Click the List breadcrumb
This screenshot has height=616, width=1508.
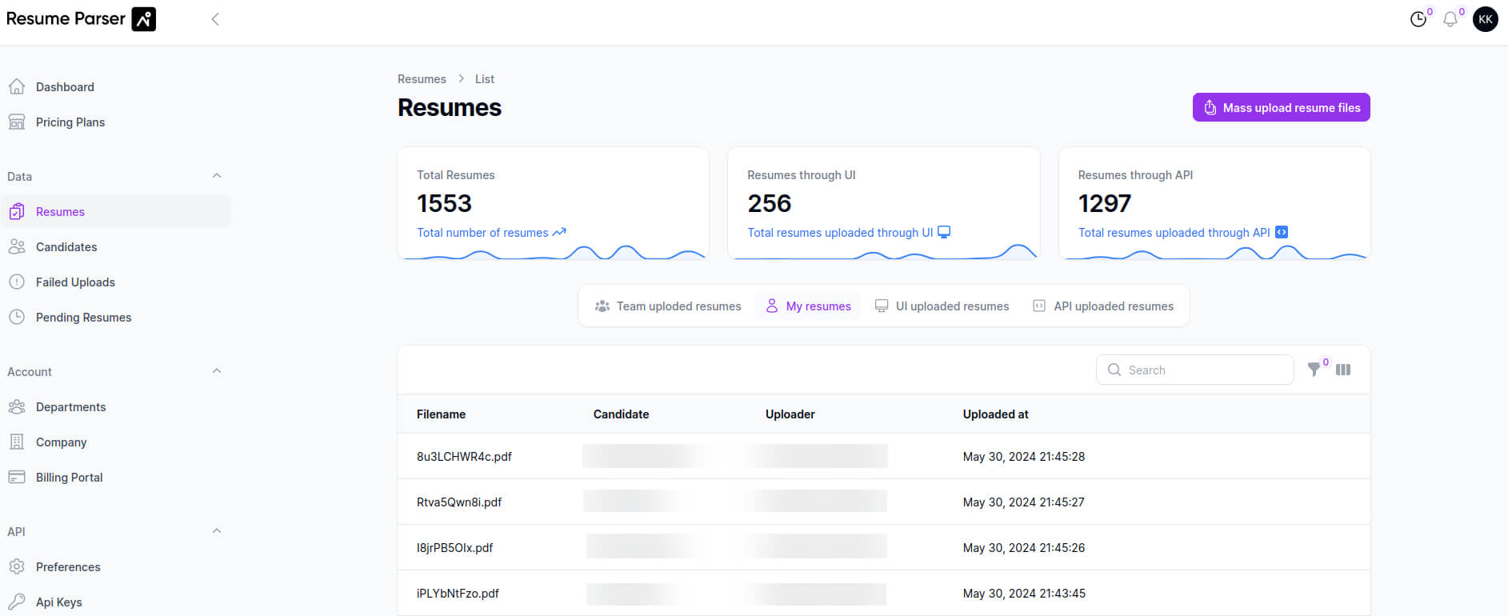[x=484, y=78]
